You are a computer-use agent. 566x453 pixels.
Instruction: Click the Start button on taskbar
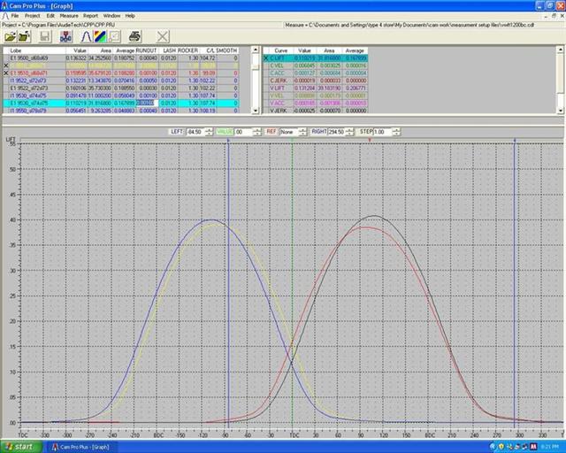coord(19,447)
